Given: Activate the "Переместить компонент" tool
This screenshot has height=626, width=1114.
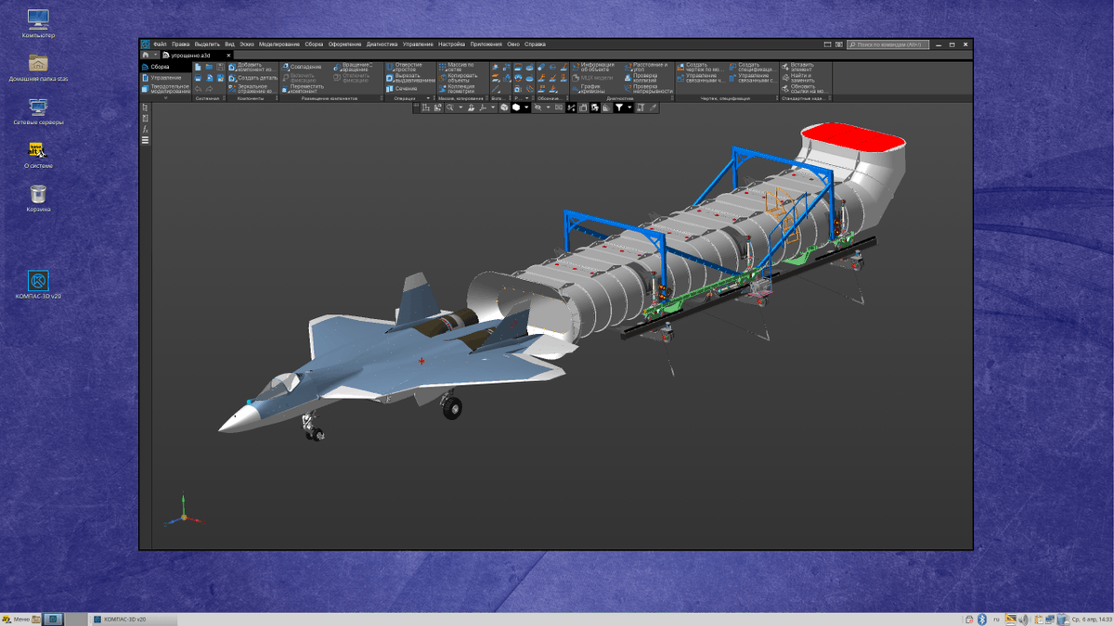Looking at the screenshot, I should [306, 89].
